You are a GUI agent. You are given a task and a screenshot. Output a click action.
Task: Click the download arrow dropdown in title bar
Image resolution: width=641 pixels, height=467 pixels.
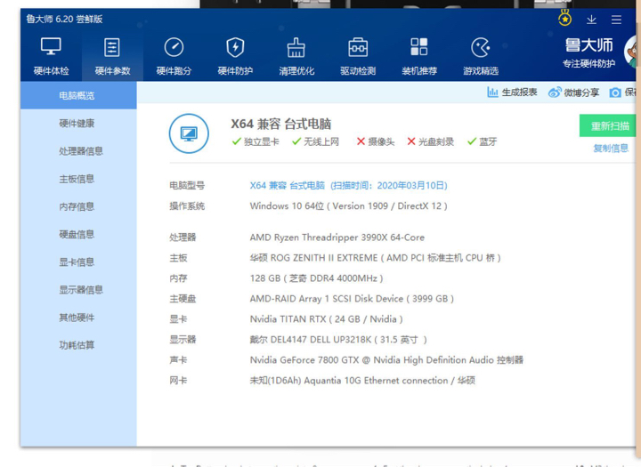pos(591,19)
